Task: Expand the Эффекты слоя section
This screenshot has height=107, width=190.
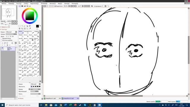Action: pyautogui.click(x=5, y=27)
